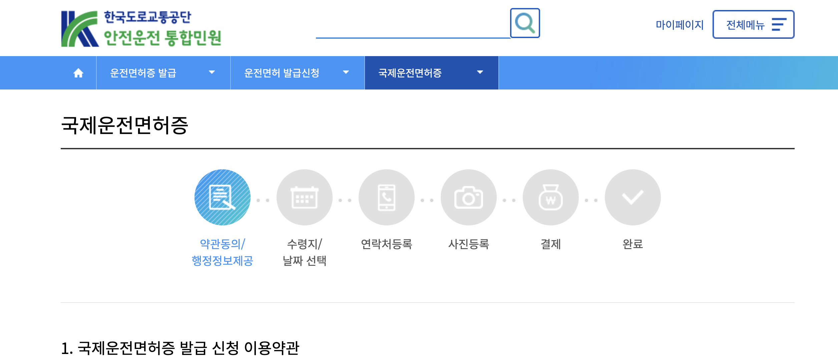Click the home icon in navigation bar
The height and width of the screenshot is (362, 838).
point(78,73)
